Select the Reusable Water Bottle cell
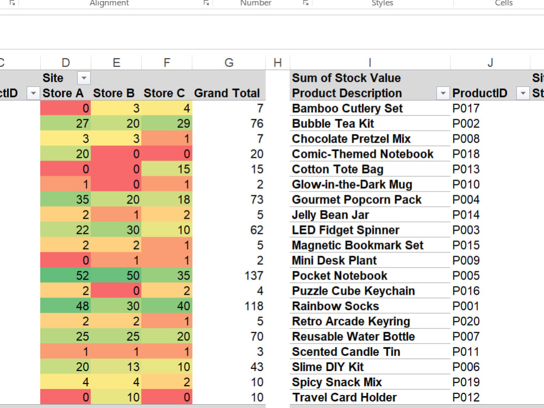 tap(370, 337)
